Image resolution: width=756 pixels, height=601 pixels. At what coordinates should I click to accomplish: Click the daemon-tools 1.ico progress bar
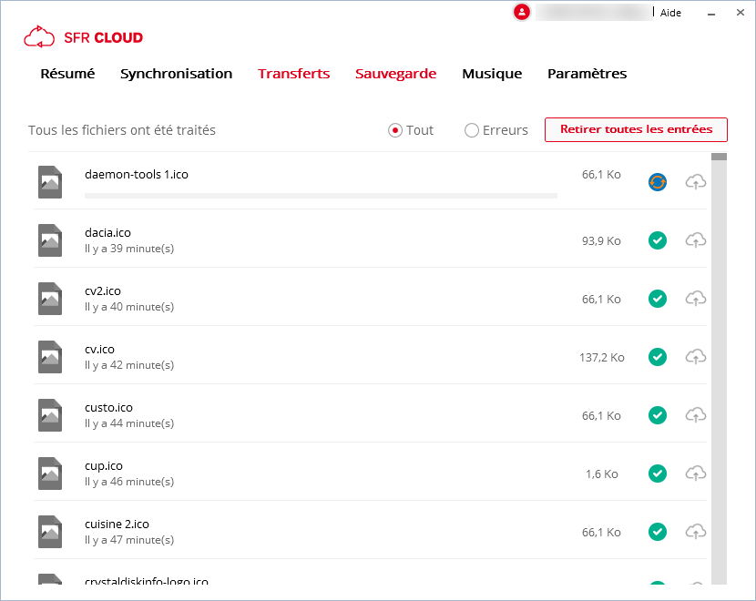[321, 196]
